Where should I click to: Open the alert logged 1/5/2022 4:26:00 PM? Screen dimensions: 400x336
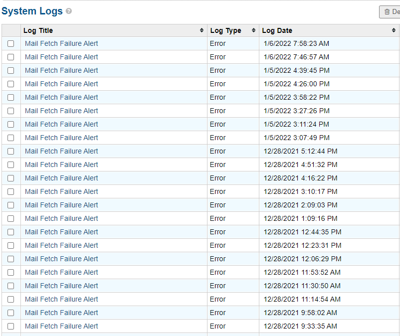click(61, 84)
